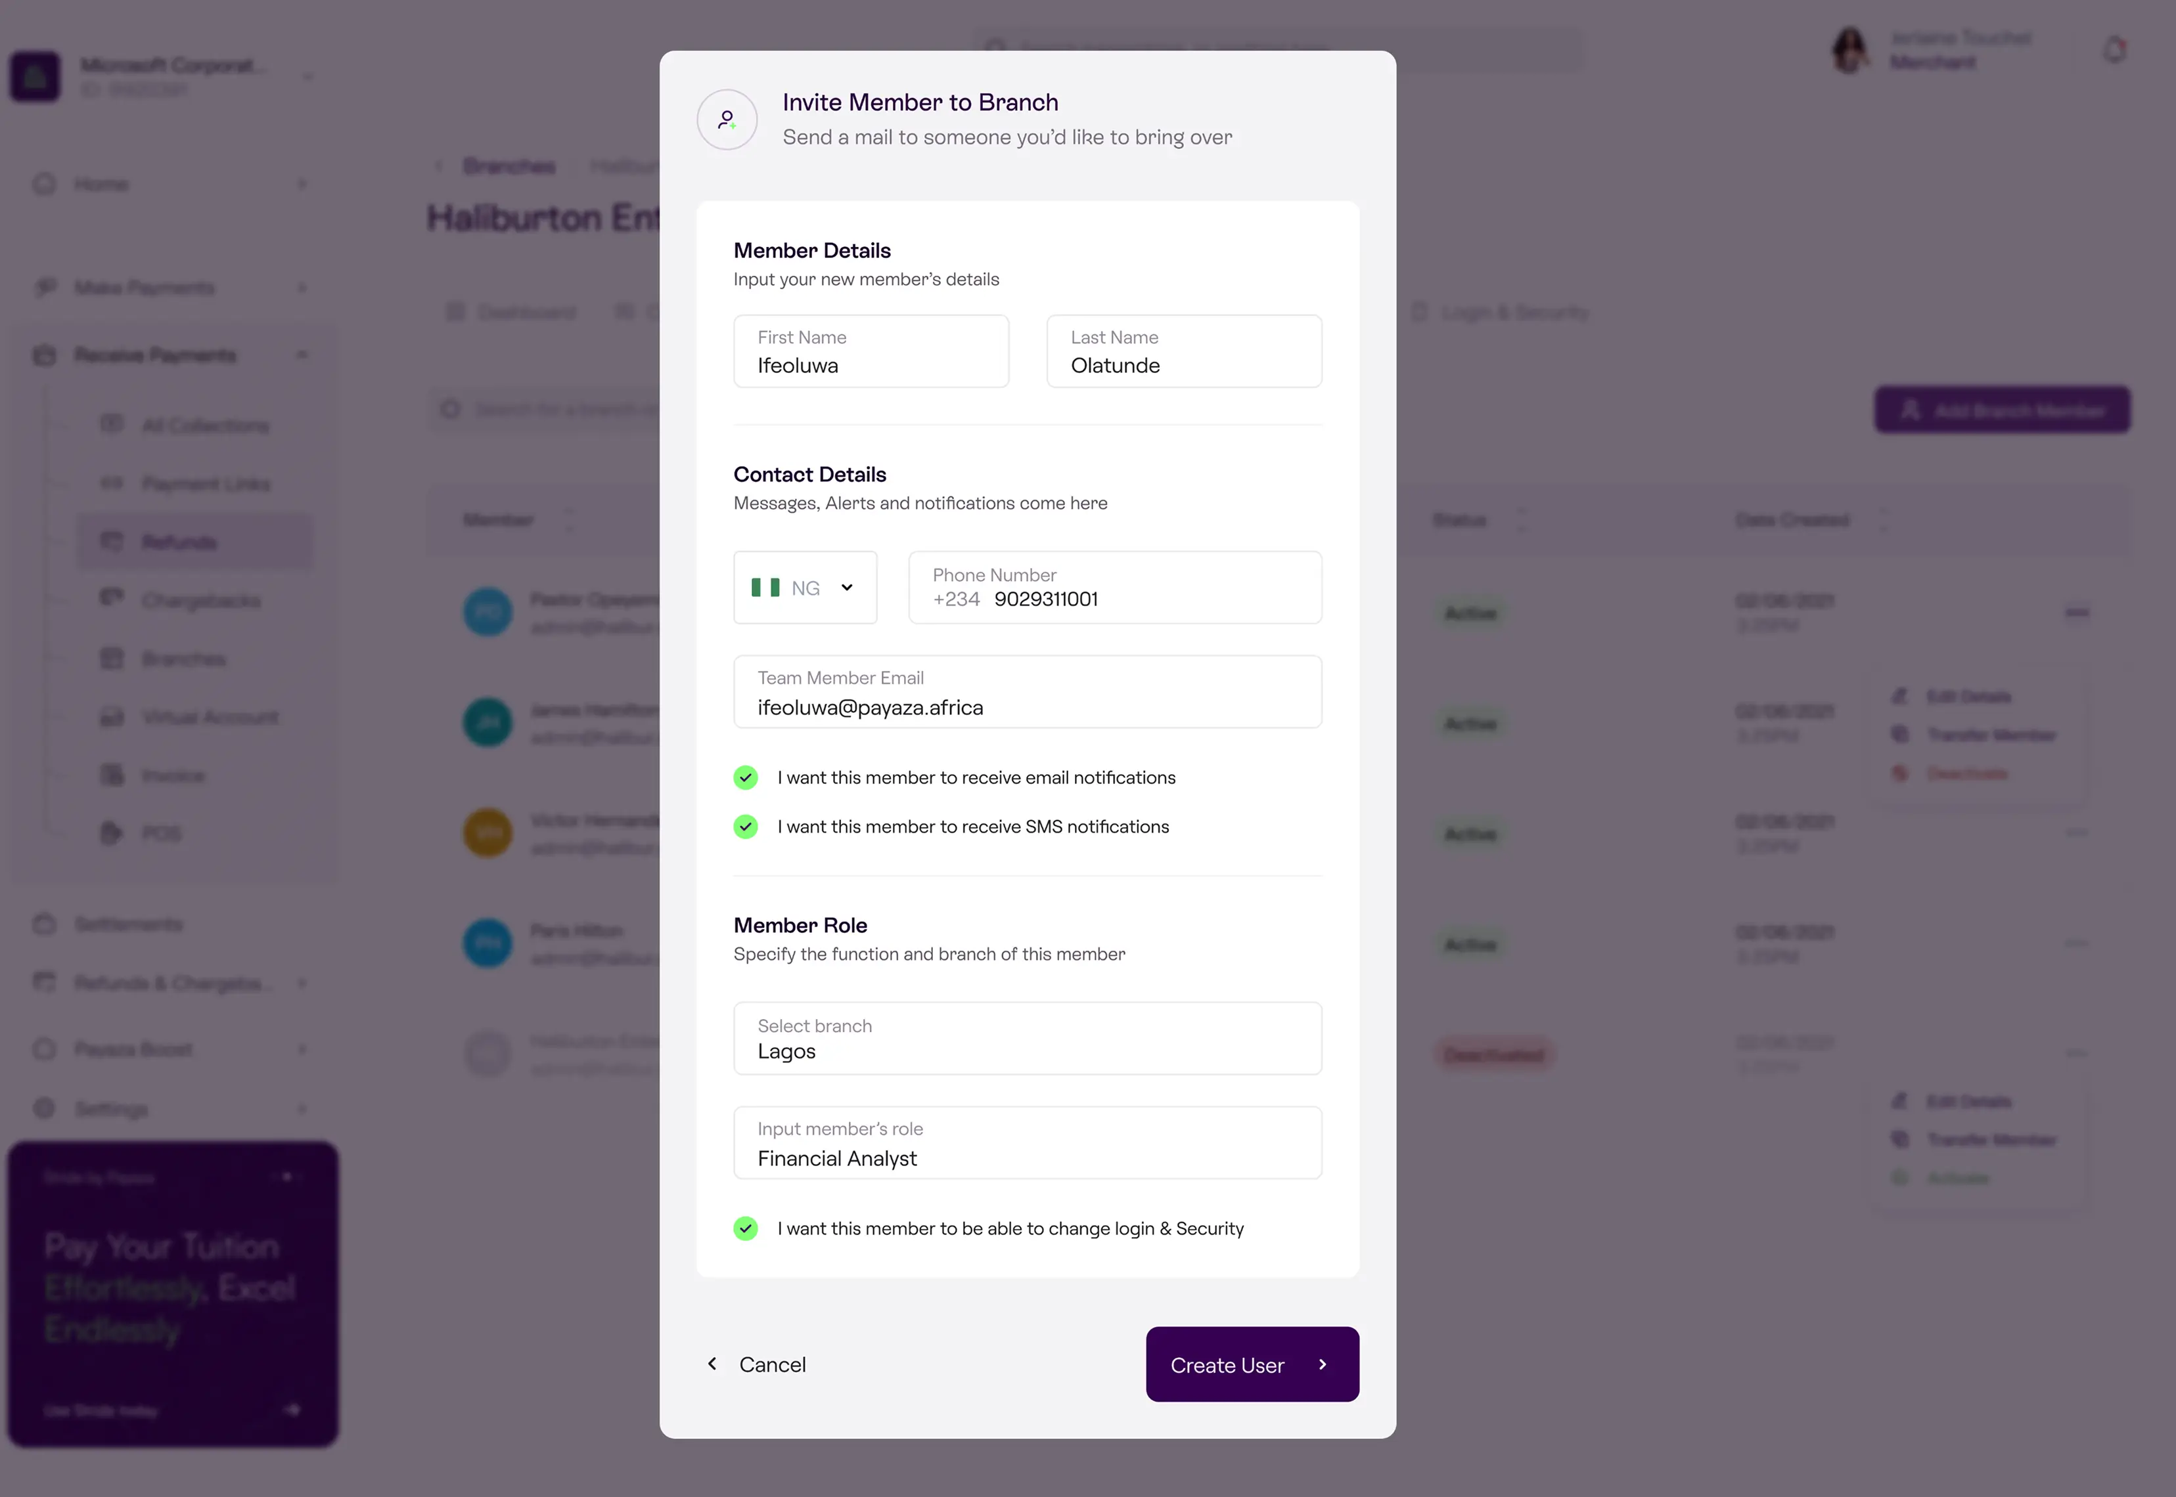Click the Input member's role field
The image size is (2176, 1497).
(1028, 1142)
